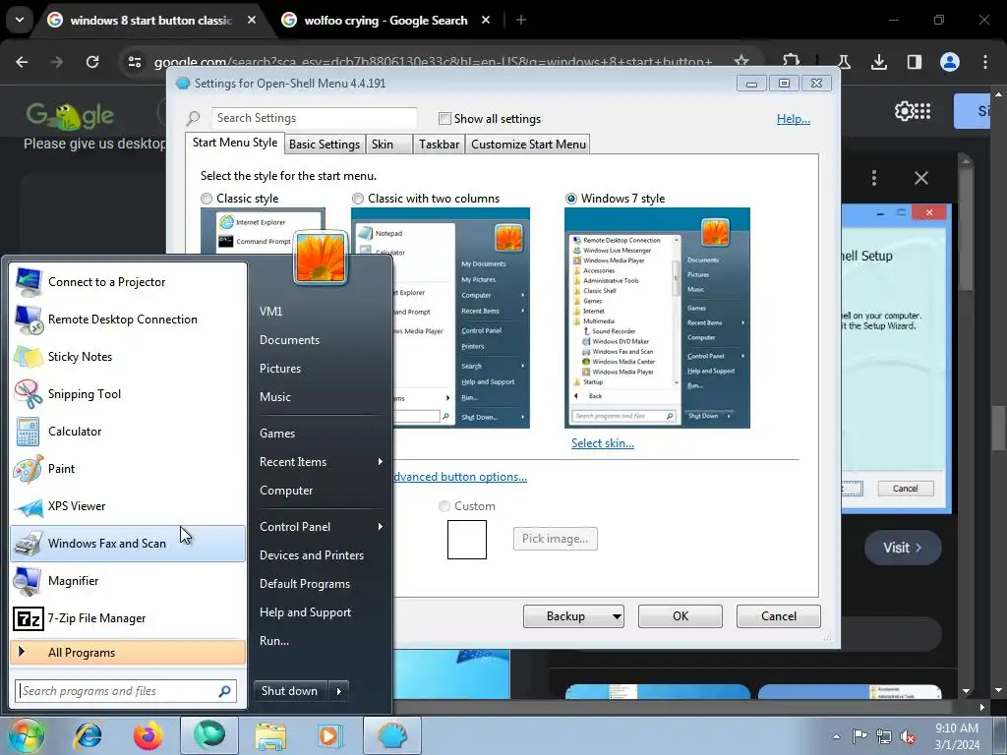Viewport: 1007px width, 755px height.
Task: Open Firefox from taskbar
Action: [148, 735]
